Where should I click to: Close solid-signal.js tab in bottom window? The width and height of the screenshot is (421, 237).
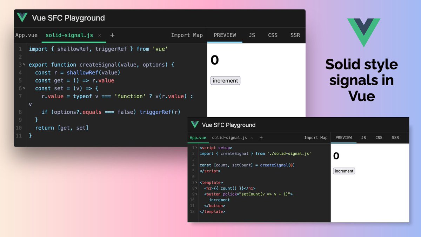[252, 138]
